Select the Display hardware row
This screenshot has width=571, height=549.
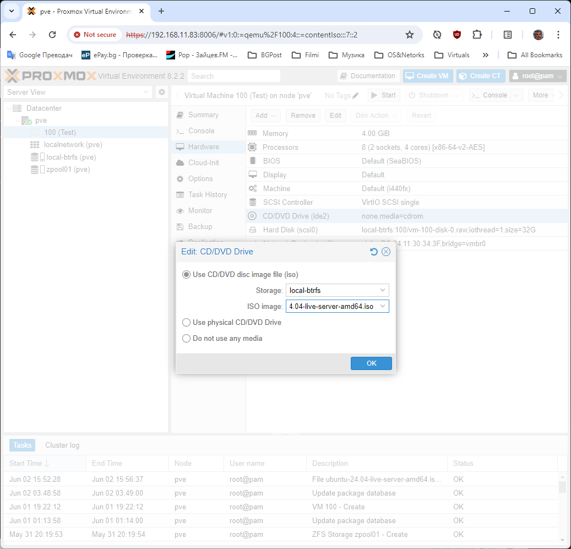[407, 175]
